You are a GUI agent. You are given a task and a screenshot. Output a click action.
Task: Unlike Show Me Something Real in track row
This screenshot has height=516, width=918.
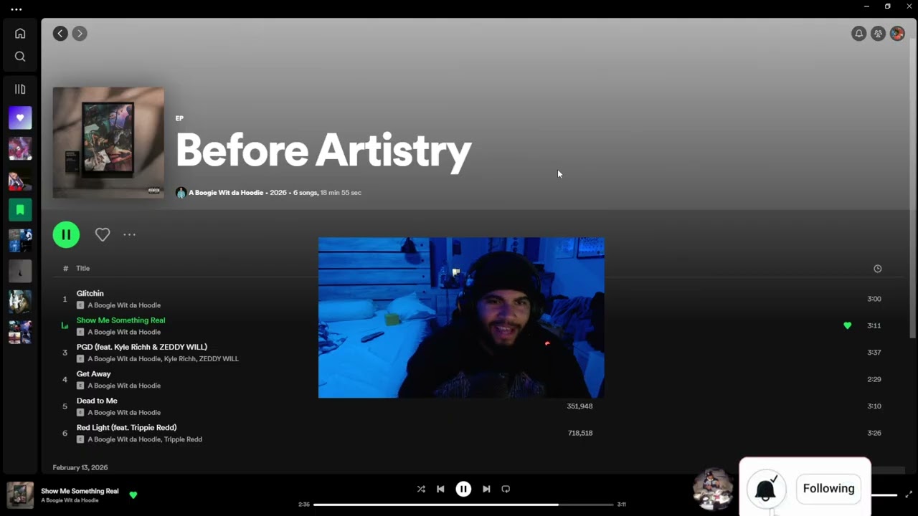[x=847, y=325]
